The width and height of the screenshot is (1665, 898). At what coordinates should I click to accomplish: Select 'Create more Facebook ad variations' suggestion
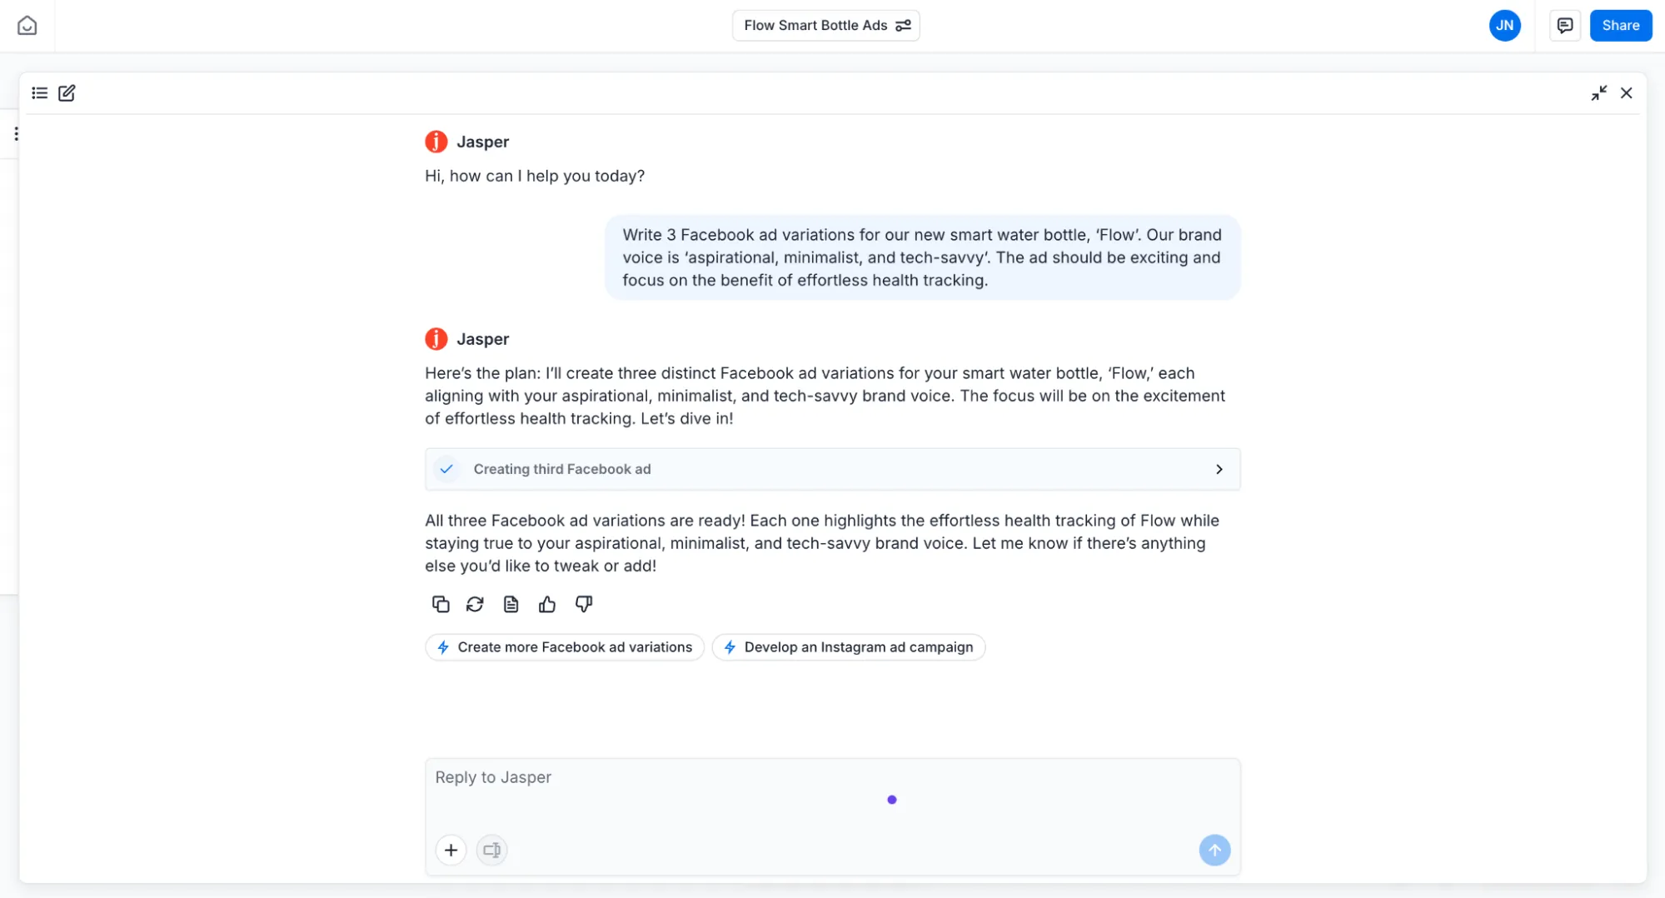click(x=565, y=647)
